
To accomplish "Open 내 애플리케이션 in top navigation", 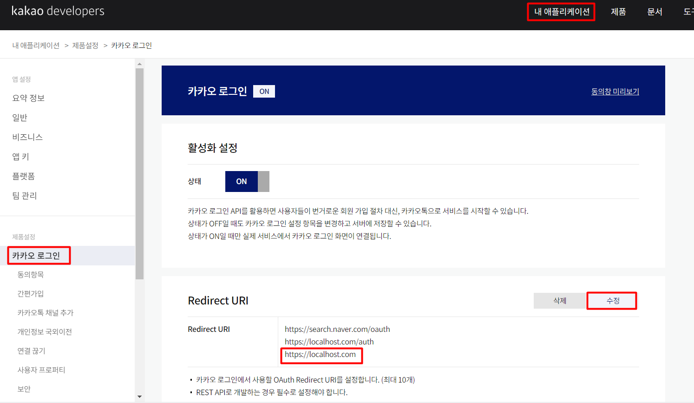I will point(562,12).
